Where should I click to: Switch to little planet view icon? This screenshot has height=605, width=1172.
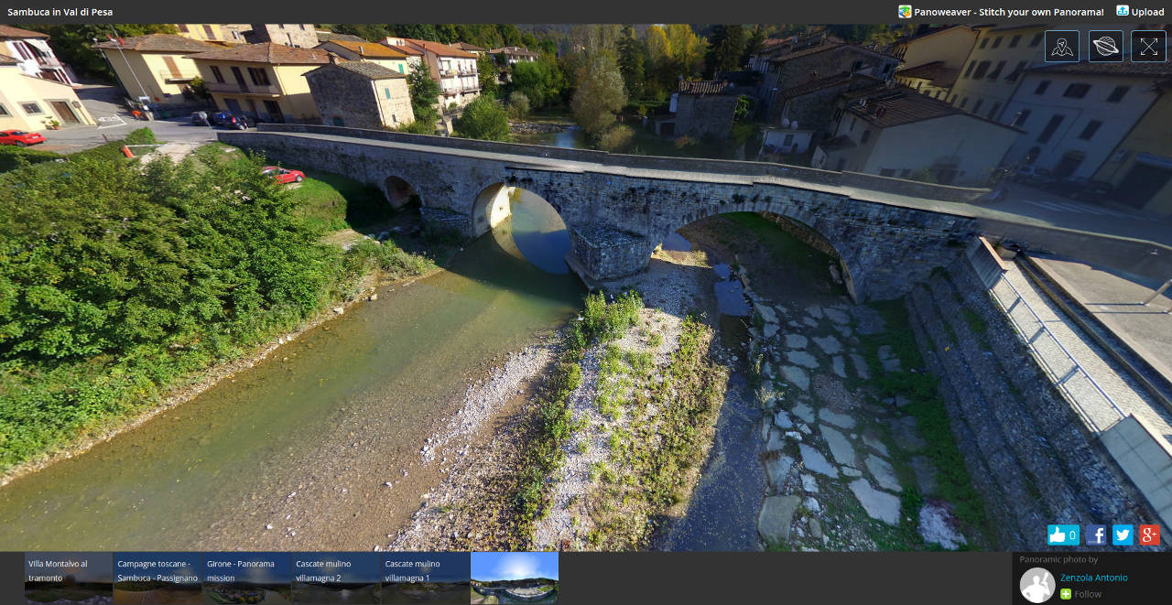tap(1106, 47)
